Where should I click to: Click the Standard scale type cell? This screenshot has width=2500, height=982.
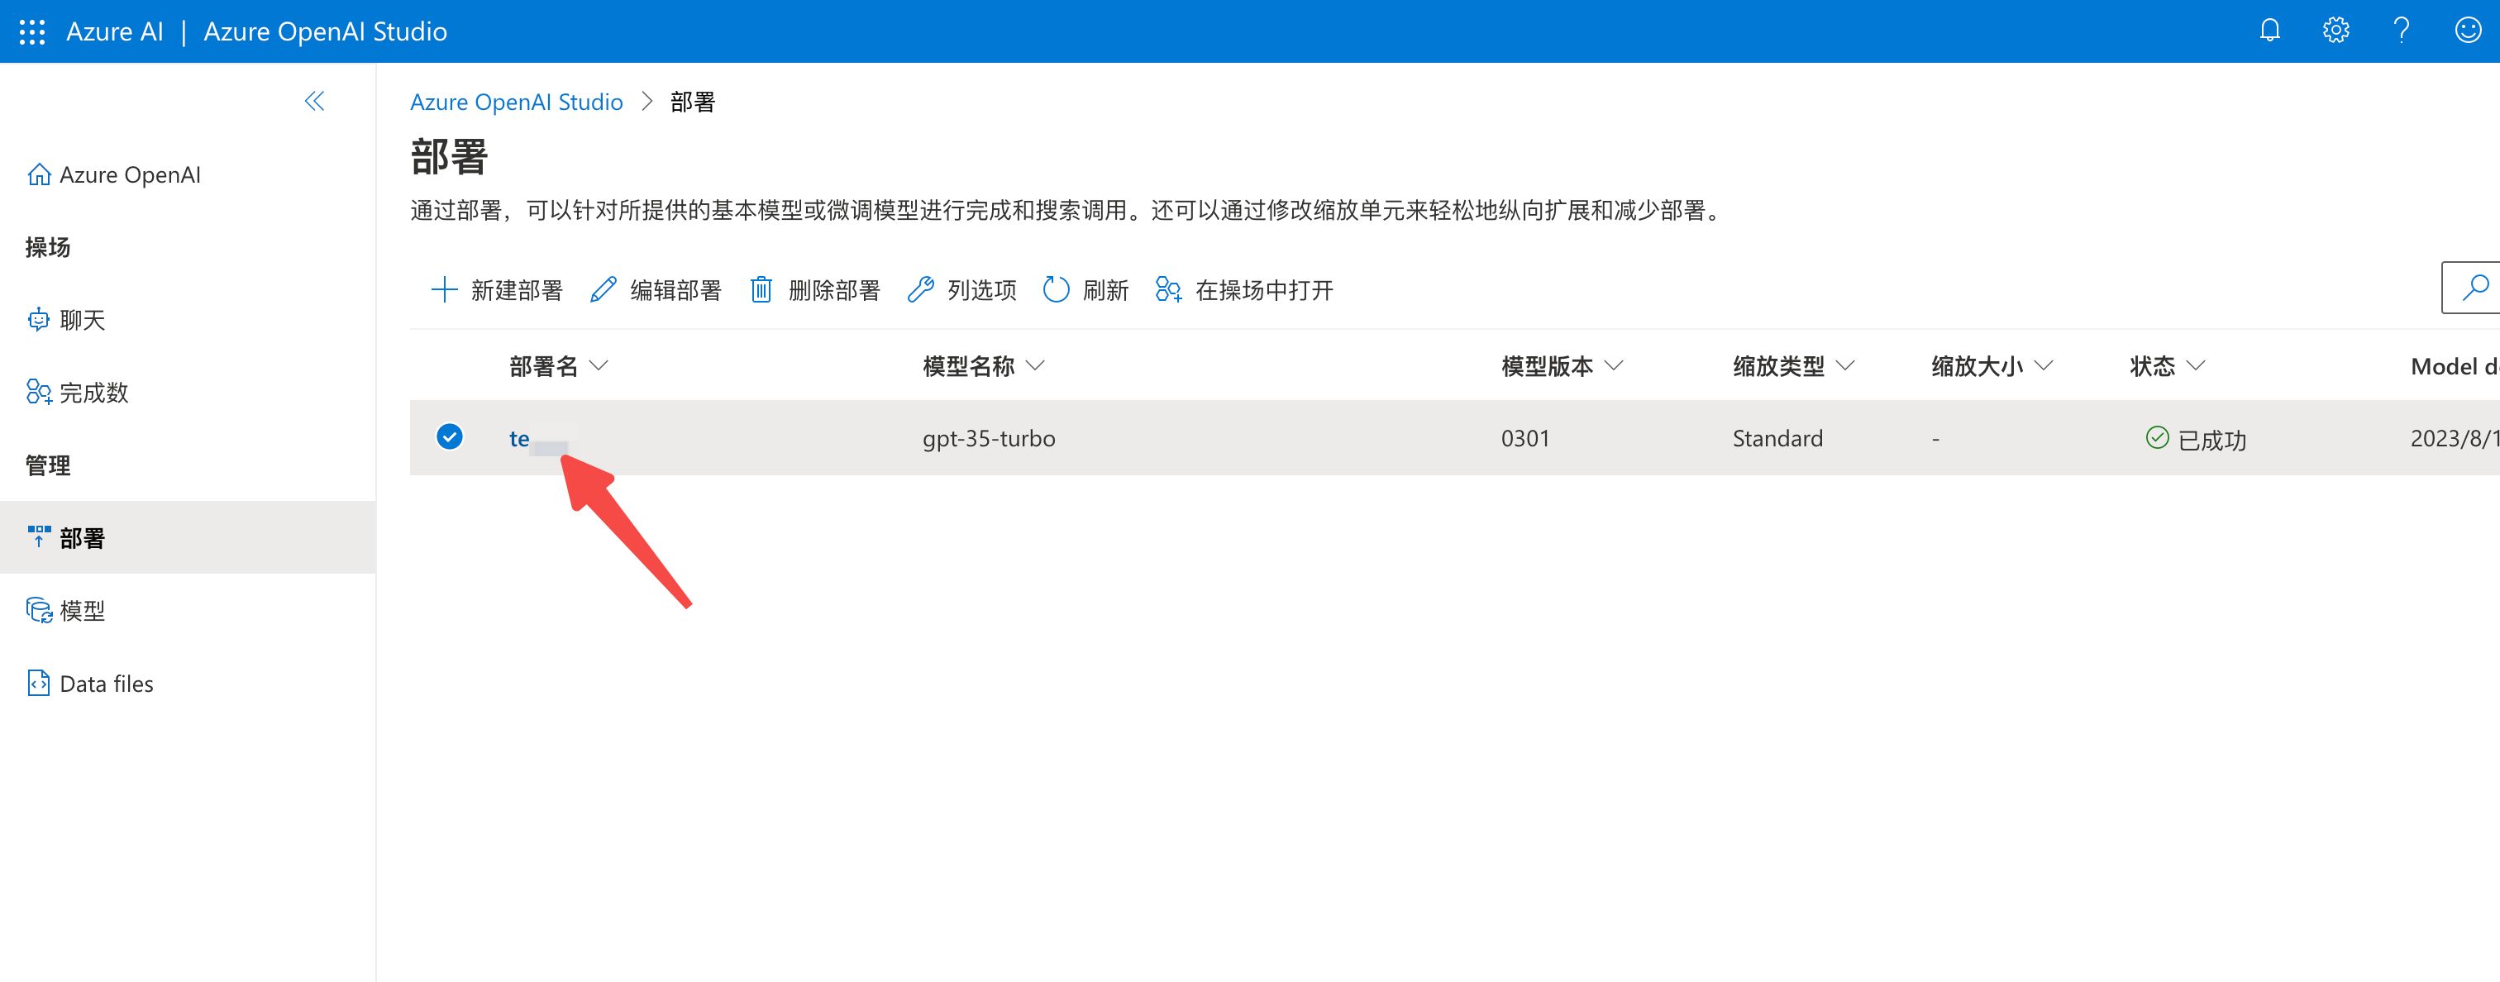point(1777,439)
